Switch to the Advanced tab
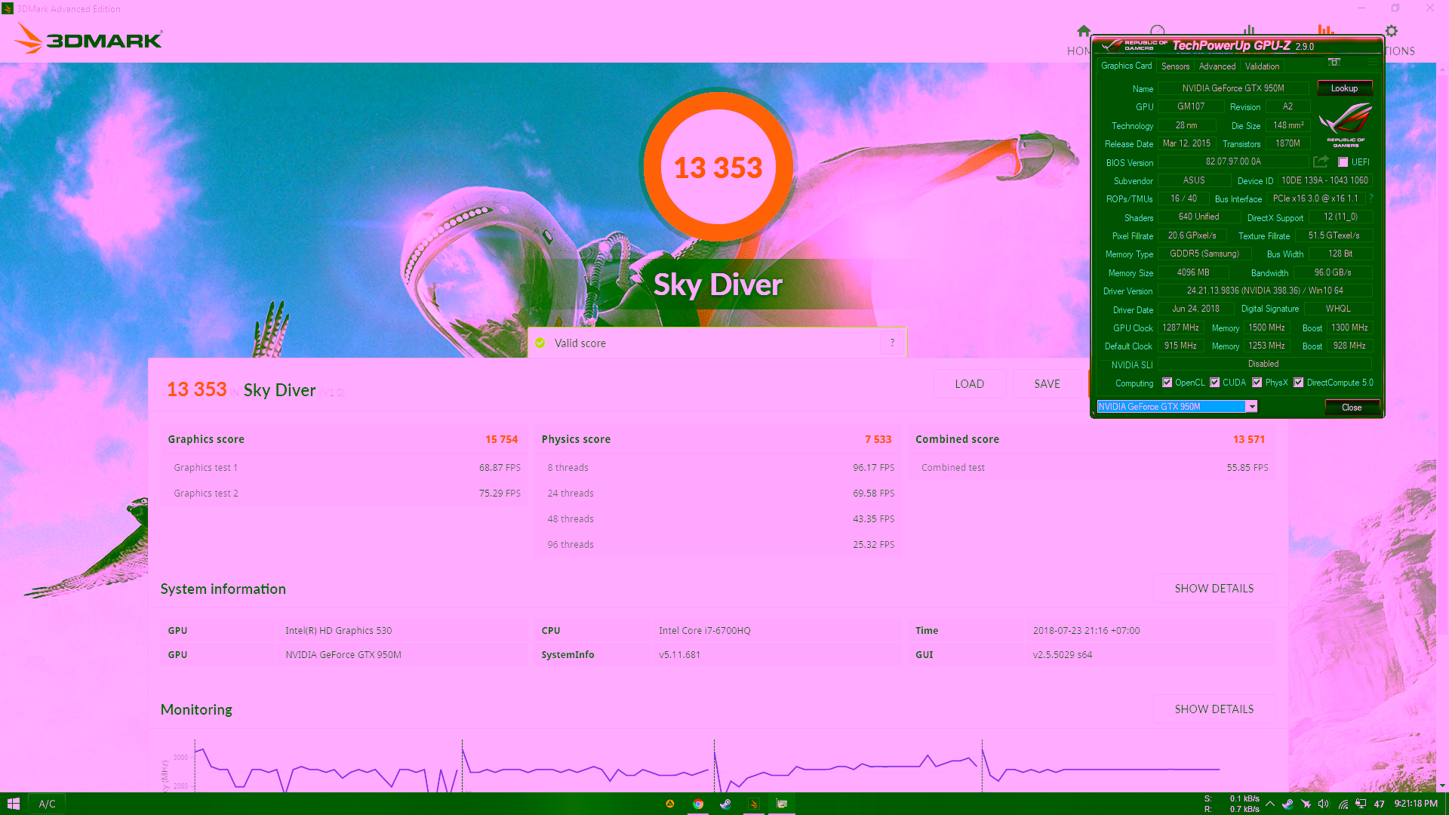1449x815 pixels. (1217, 66)
